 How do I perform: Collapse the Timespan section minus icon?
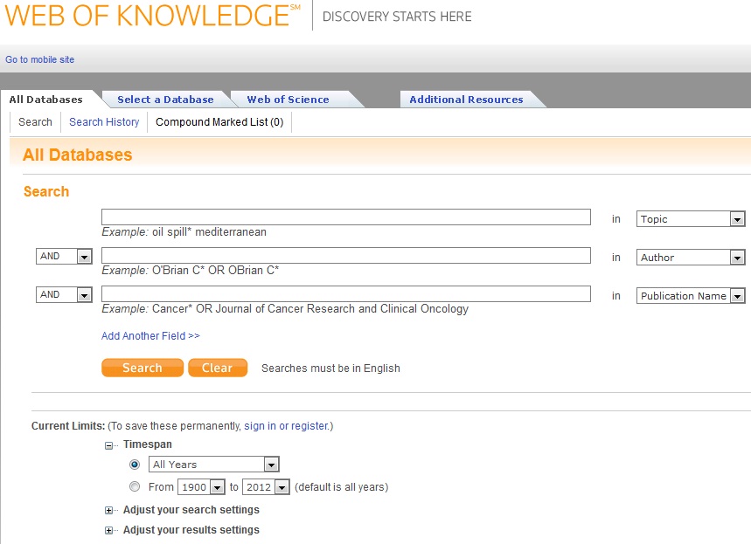[x=109, y=445]
